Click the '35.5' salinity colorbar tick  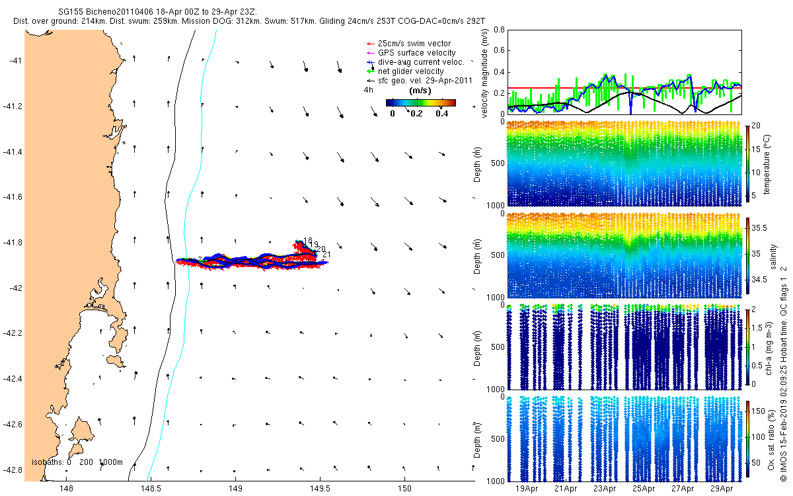pos(758,227)
